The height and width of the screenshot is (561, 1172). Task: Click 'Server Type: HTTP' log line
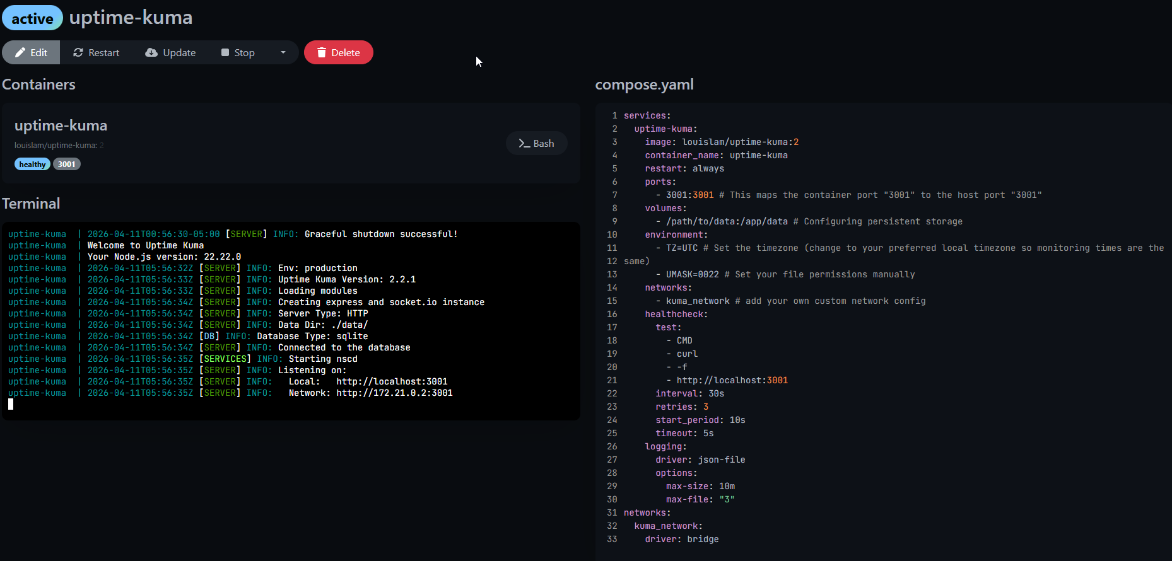188,313
